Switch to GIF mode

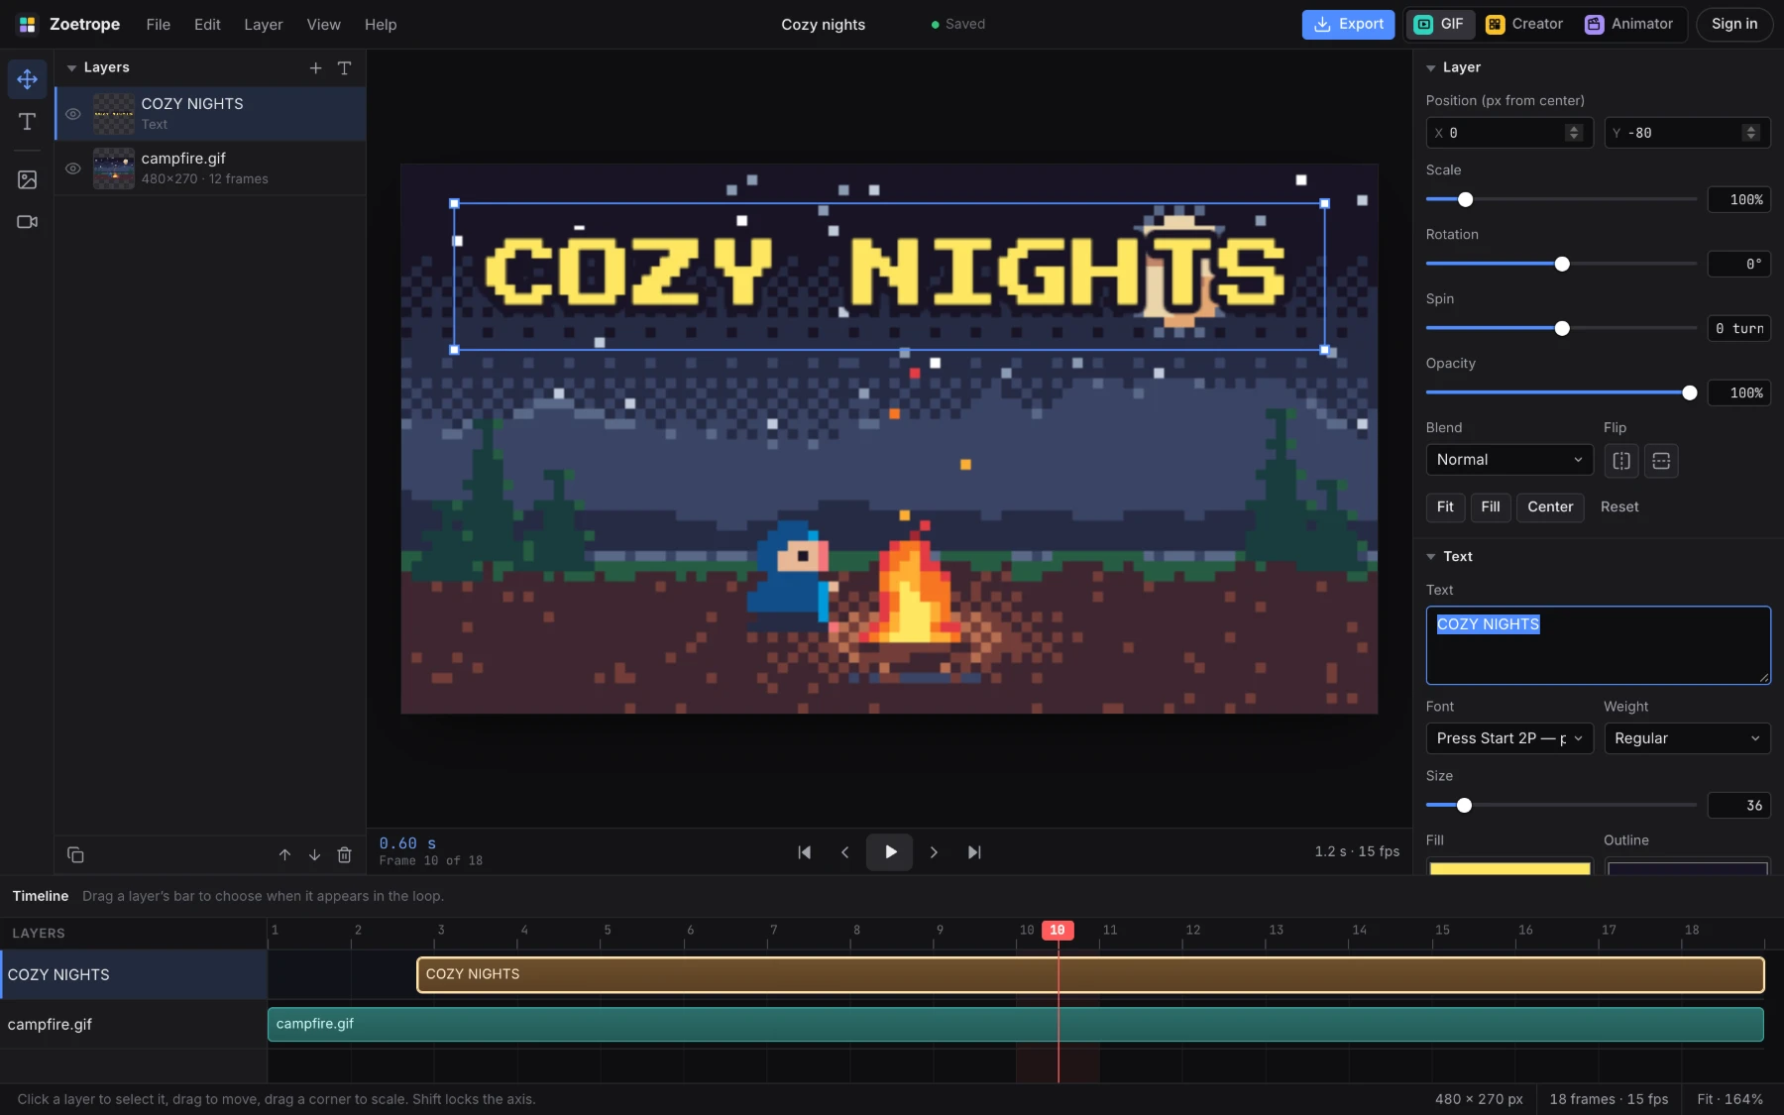click(1439, 25)
